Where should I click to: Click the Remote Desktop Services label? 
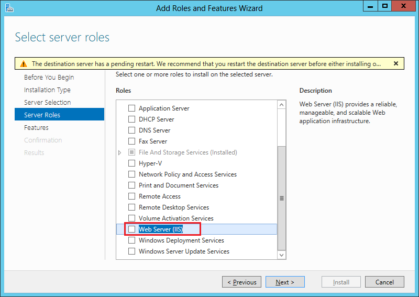[174, 207]
